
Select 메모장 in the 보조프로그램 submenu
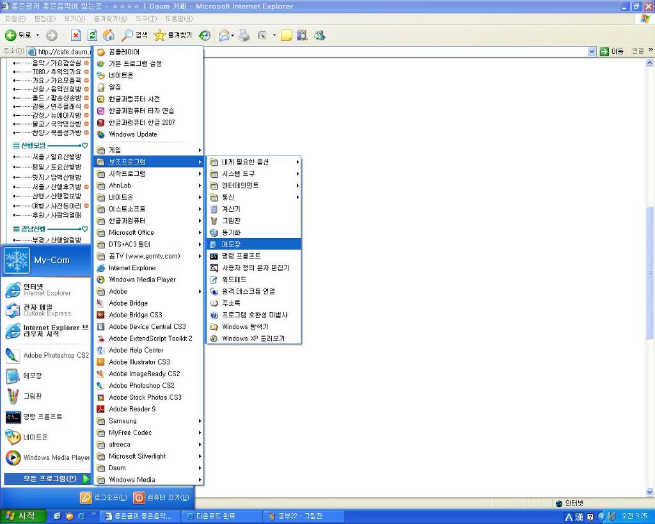pyautogui.click(x=231, y=244)
